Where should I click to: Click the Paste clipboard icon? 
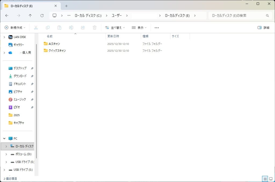59,28
